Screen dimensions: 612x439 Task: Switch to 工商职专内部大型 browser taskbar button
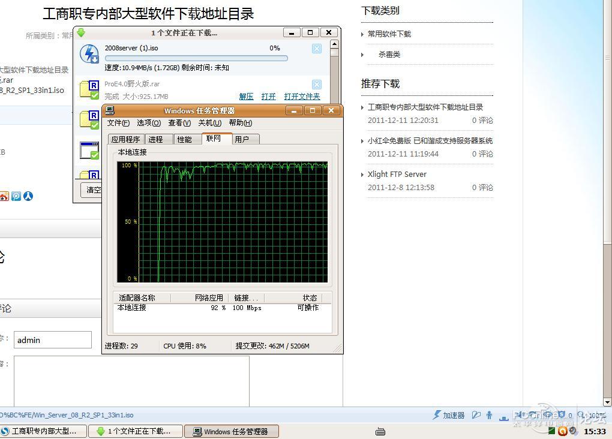point(43,431)
